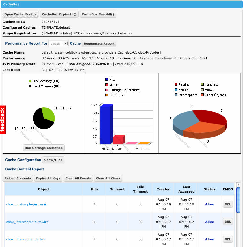Open the red feedback side tab
This screenshot has width=243, height=247.
point(3,119)
